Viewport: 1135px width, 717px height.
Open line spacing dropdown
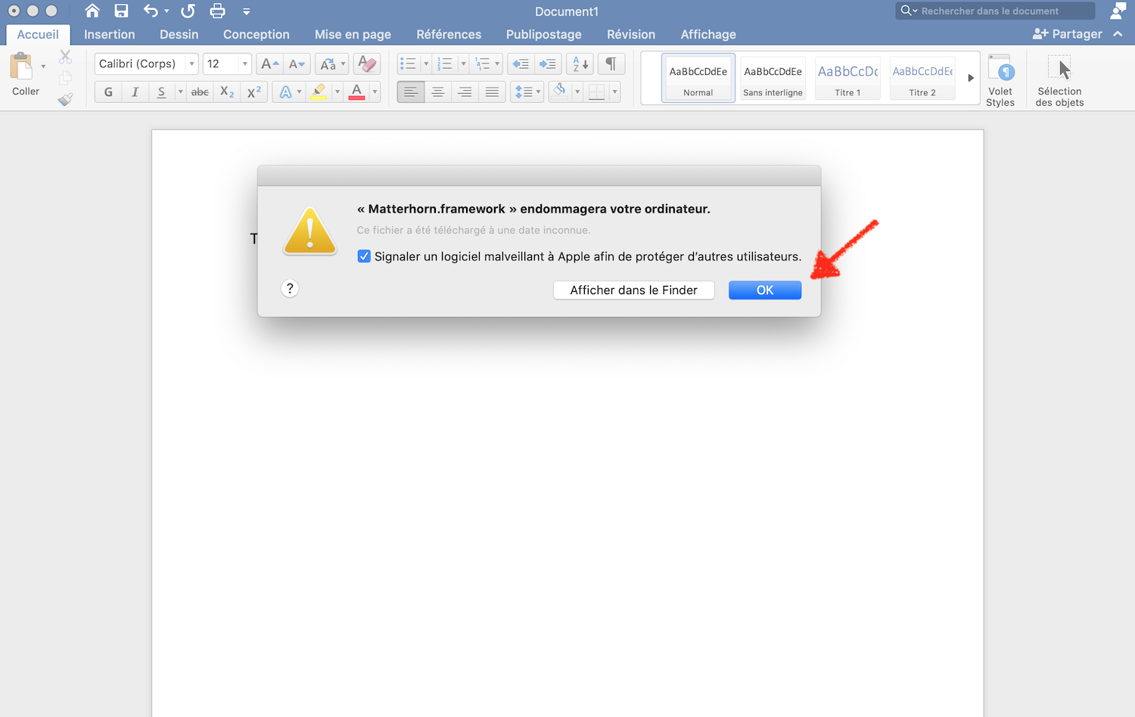527,92
